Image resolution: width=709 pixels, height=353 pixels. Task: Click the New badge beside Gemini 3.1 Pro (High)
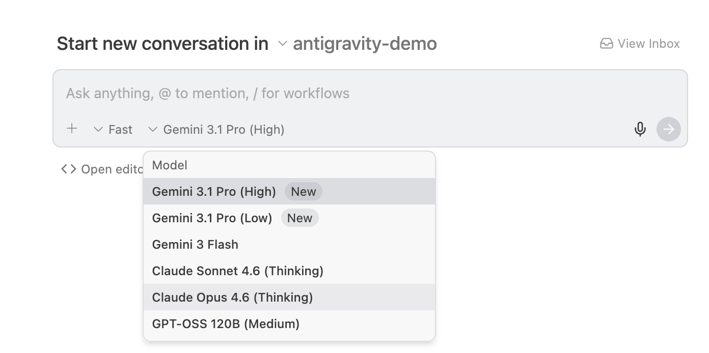[x=303, y=192]
